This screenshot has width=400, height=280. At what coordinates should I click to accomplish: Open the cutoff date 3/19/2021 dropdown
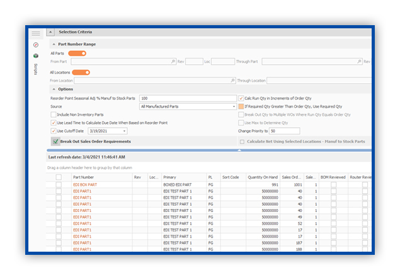[x=125, y=131]
